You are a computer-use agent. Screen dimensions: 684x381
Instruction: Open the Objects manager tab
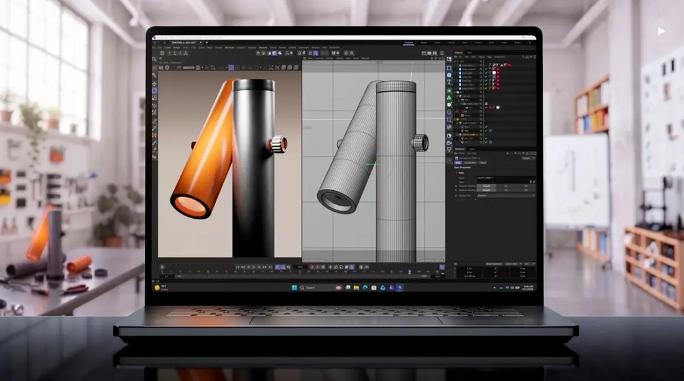coord(458,53)
